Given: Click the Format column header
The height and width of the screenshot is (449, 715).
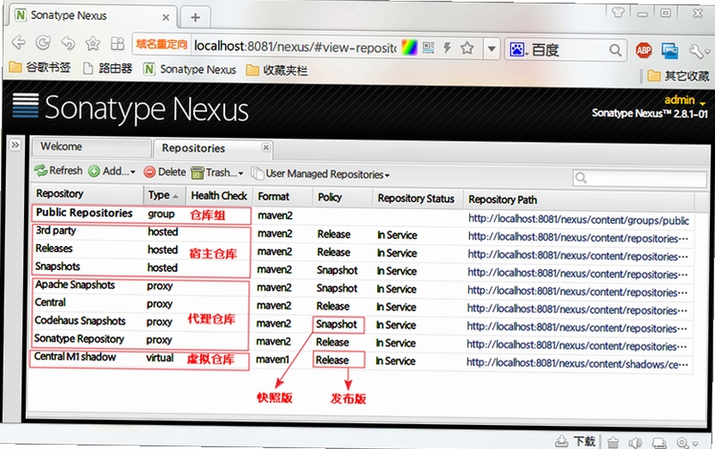Looking at the screenshot, I should point(282,197).
